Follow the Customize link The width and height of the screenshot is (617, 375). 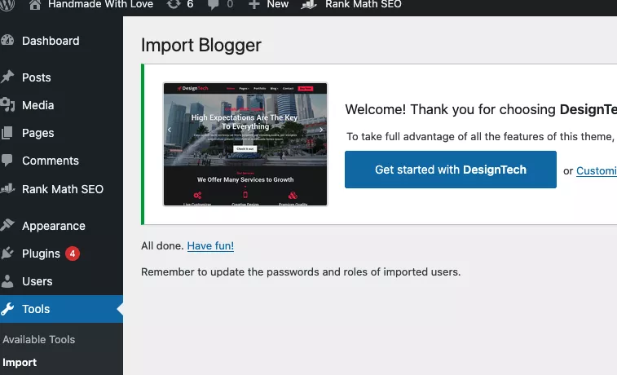(x=596, y=170)
